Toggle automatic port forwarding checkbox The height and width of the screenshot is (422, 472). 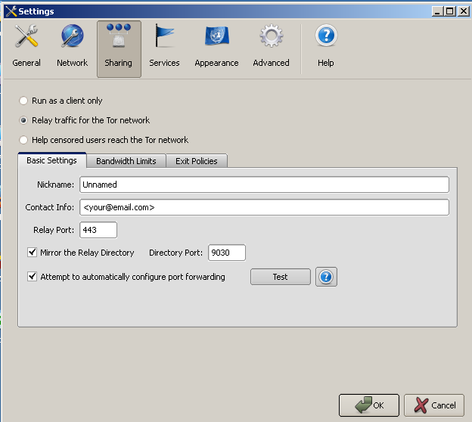pyautogui.click(x=33, y=276)
